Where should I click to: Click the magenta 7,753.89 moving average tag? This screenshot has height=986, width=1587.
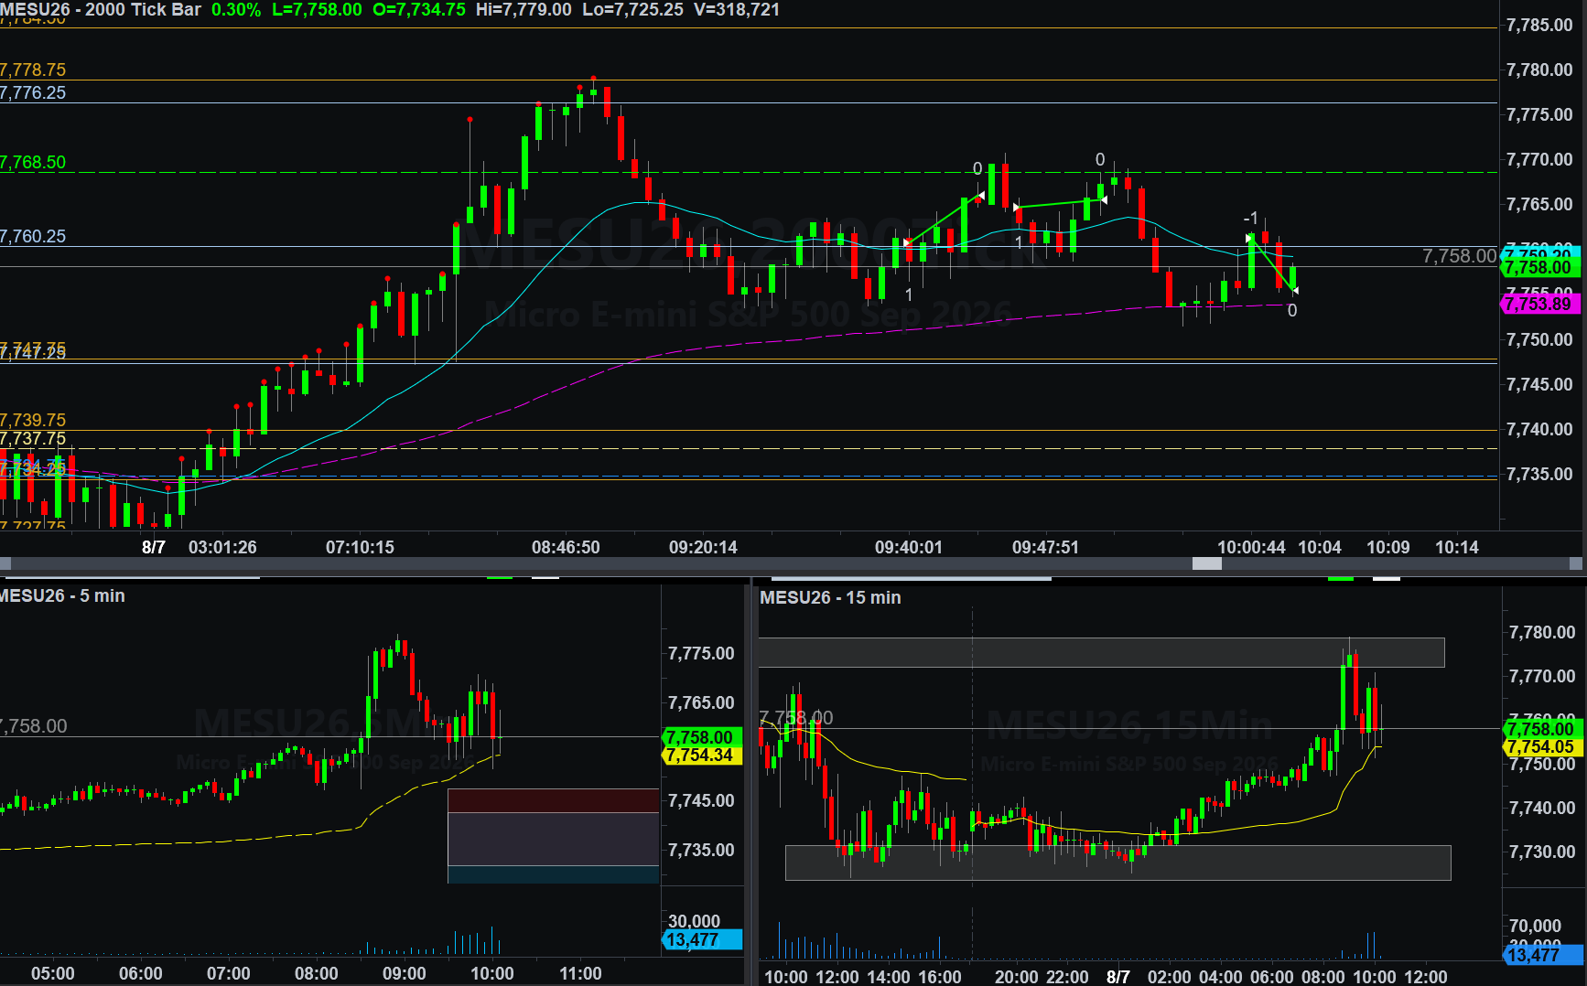point(1541,304)
